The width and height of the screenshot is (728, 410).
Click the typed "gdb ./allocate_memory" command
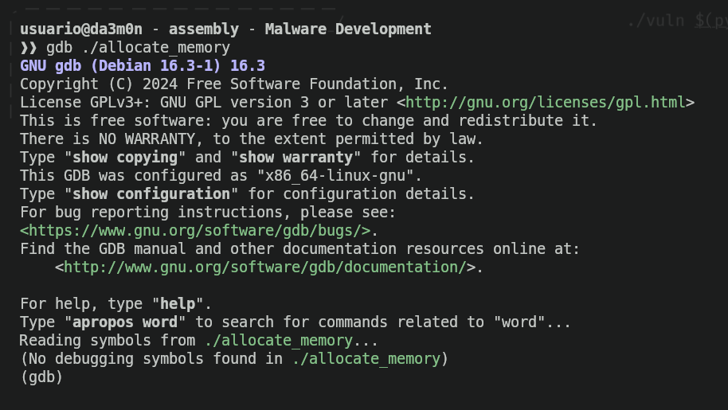(x=138, y=48)
